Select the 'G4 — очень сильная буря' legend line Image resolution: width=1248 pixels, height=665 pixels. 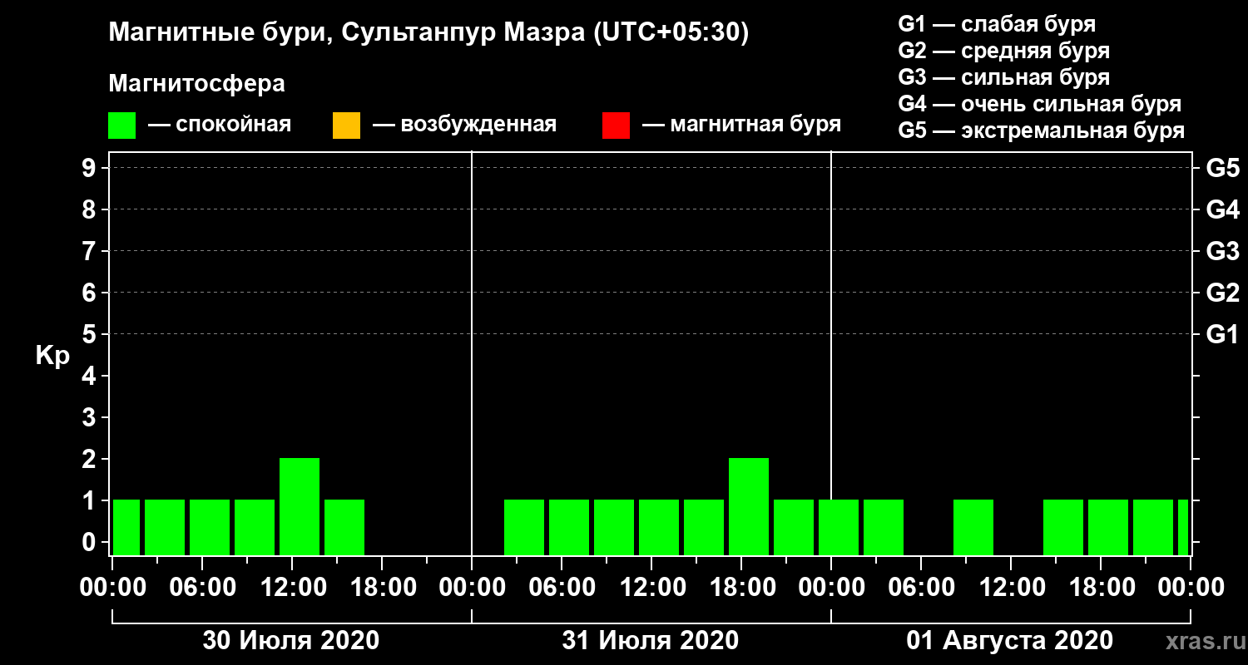tap(1040, 104)
